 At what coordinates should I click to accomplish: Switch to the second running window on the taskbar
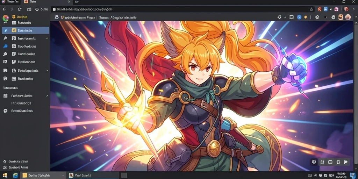93,176
